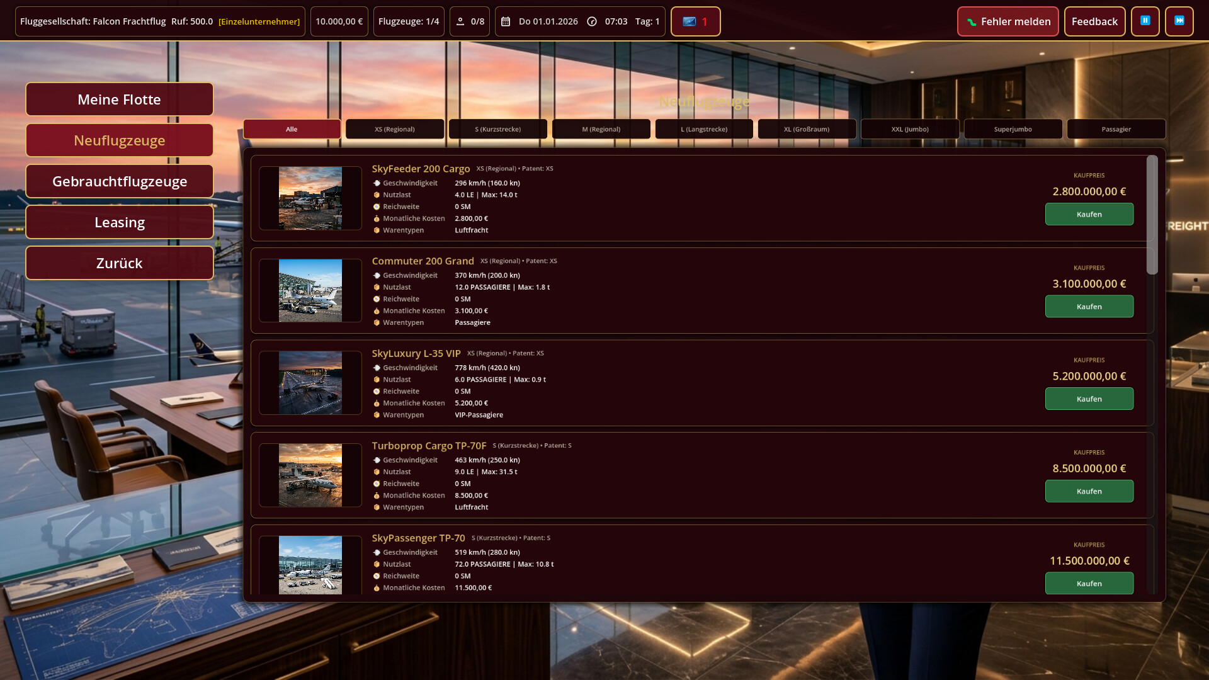This screenshot has width=1209, height=680.
Task: Open the Leasing section
Action: 120,222
